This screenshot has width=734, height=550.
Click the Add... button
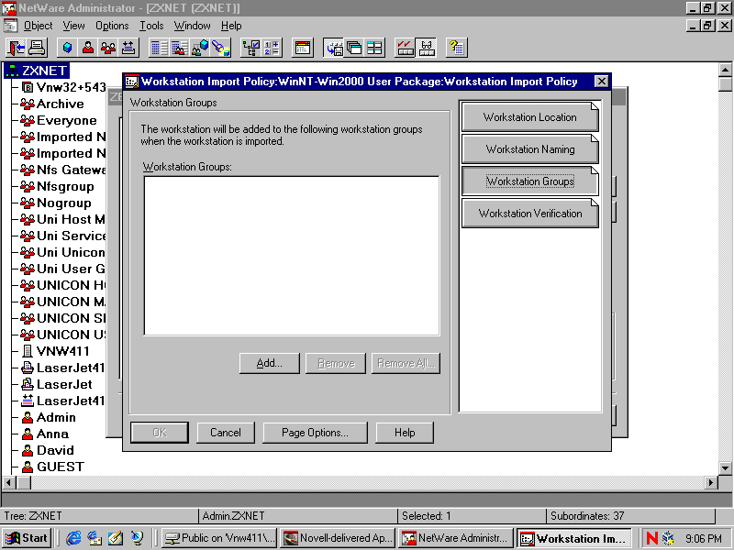[x=269, y=363]
